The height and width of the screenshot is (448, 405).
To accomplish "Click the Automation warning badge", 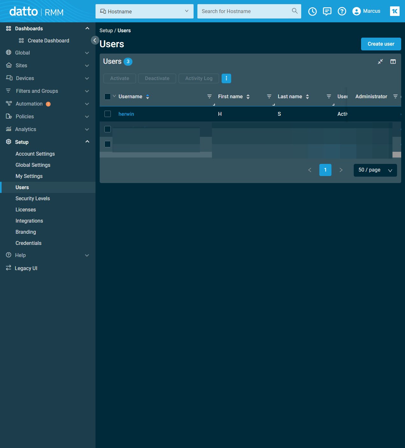I will tap(48, 104).
